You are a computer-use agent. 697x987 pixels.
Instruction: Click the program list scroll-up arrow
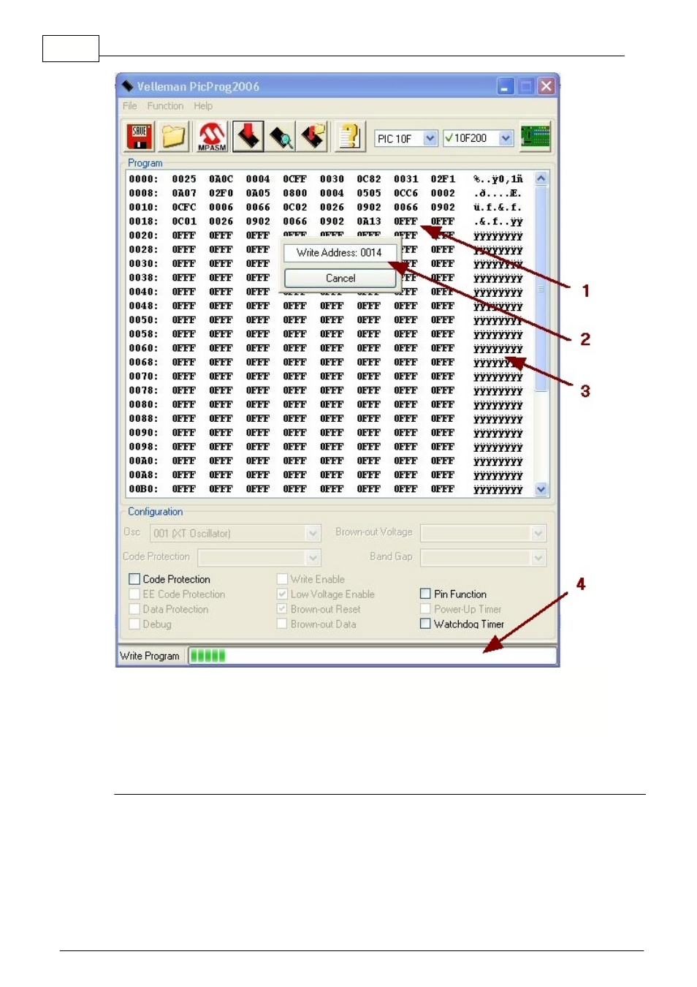tap(541, 178)
